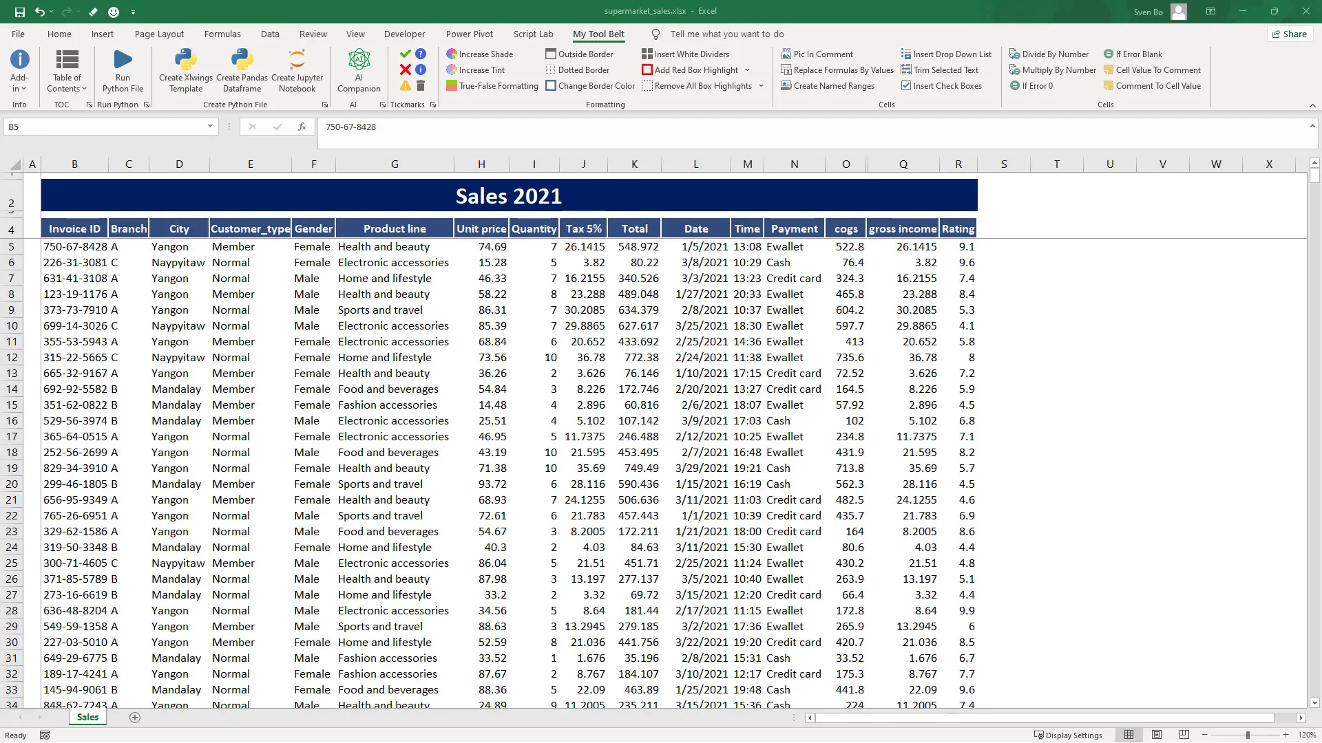Open the AI Companion
The height and width of the screenshot is (743, 1322).
359,69
